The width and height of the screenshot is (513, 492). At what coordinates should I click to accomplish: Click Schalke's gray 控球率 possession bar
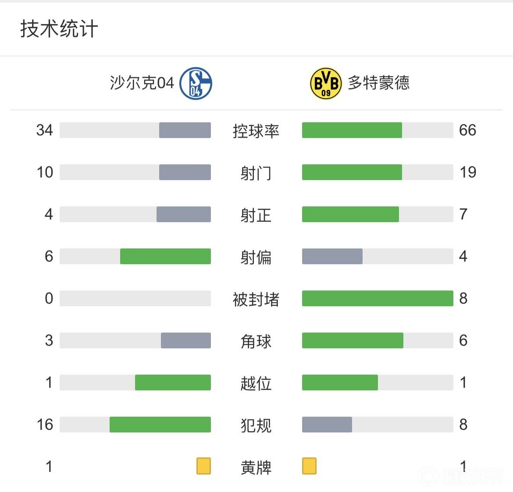click(185, 130)
